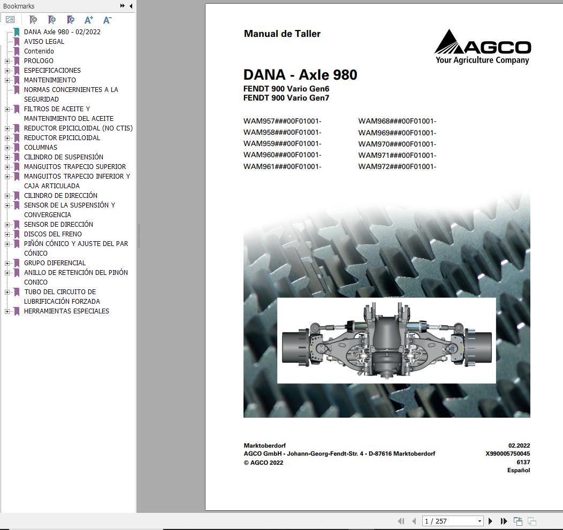Click the AGCO logo on the page
Screen dimensions: 563x530
483,47
